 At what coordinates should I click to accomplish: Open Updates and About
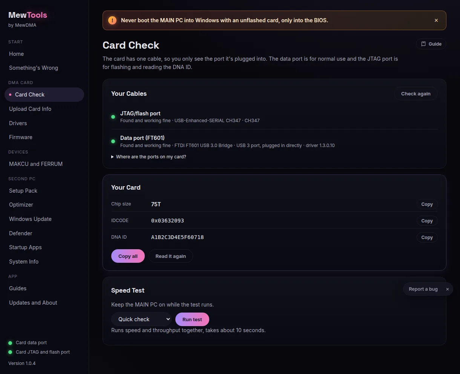[44, 303]
